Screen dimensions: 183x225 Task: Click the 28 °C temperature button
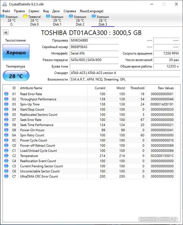click(16, 76)
